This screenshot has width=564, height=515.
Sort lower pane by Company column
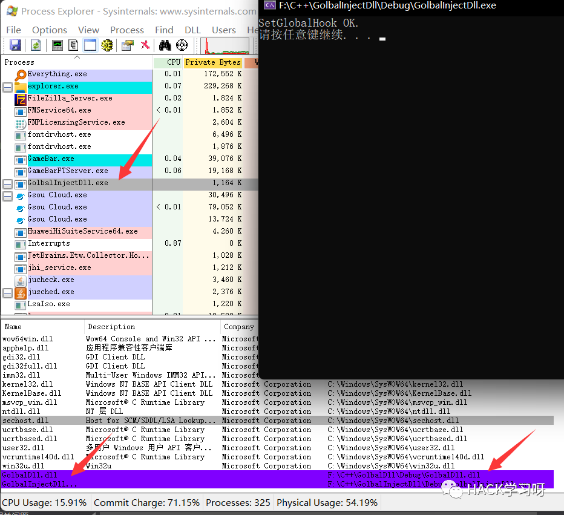[240, 327]
